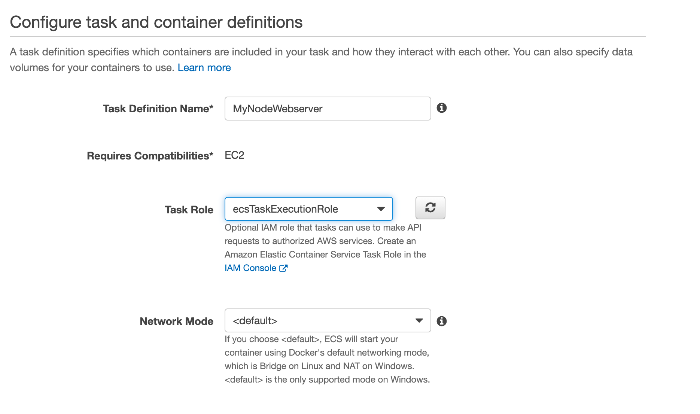Viewport: 700px width, 414px height.
Task: Click the Configure task and container definitions heading
Action: point(156,22)
